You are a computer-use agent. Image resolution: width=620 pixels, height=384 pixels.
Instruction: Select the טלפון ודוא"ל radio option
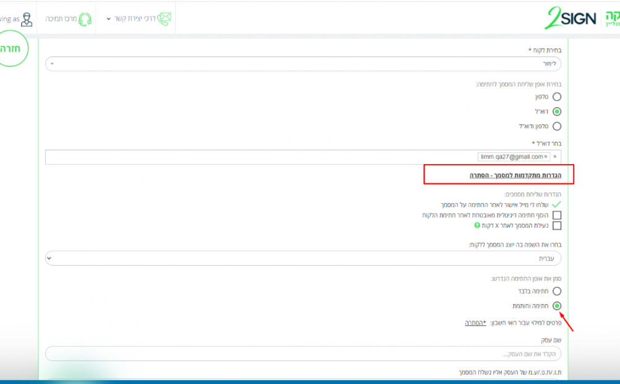(x=557, y=126)
